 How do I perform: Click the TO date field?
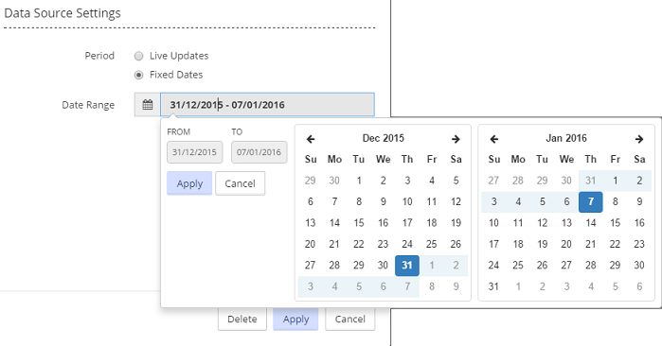pos(259,152)
